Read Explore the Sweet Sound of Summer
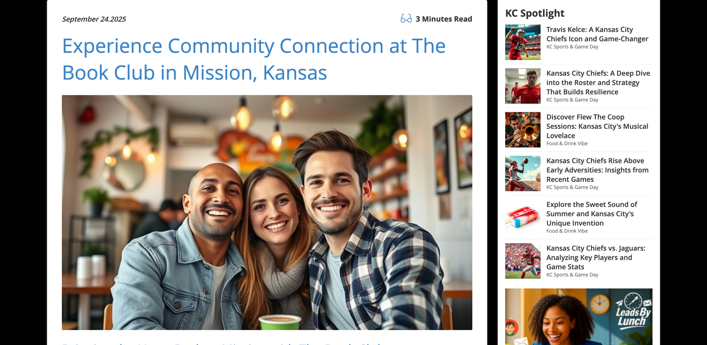 click(x=592, y=214)
